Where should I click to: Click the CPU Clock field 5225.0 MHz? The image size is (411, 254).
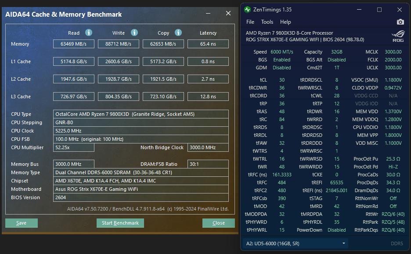[141, 131]
